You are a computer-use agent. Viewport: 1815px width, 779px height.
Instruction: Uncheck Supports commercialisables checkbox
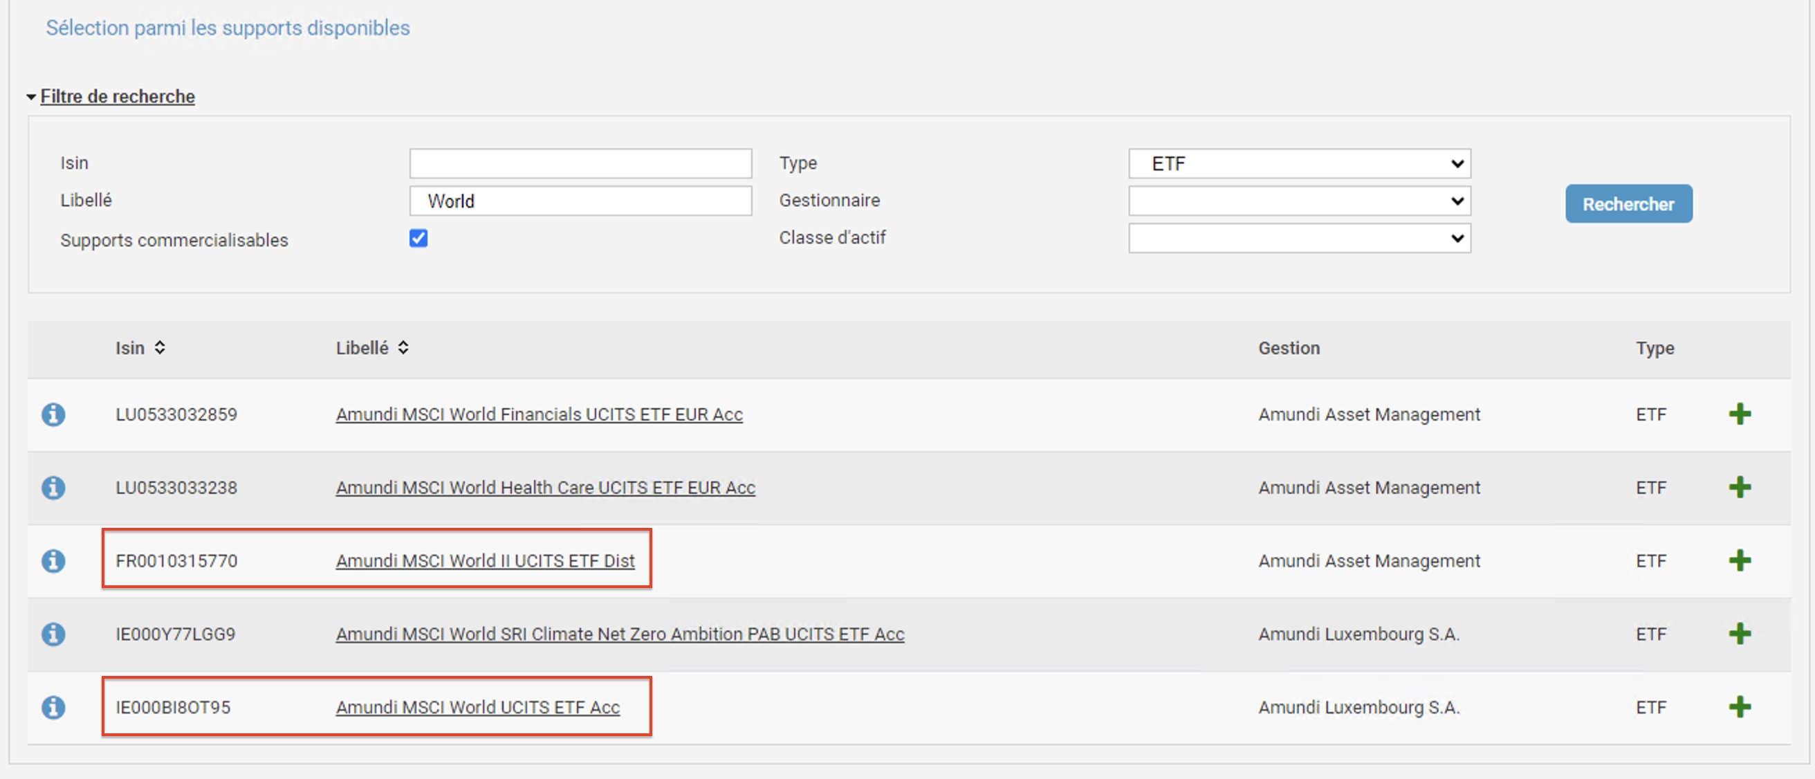tap(418, 239)
